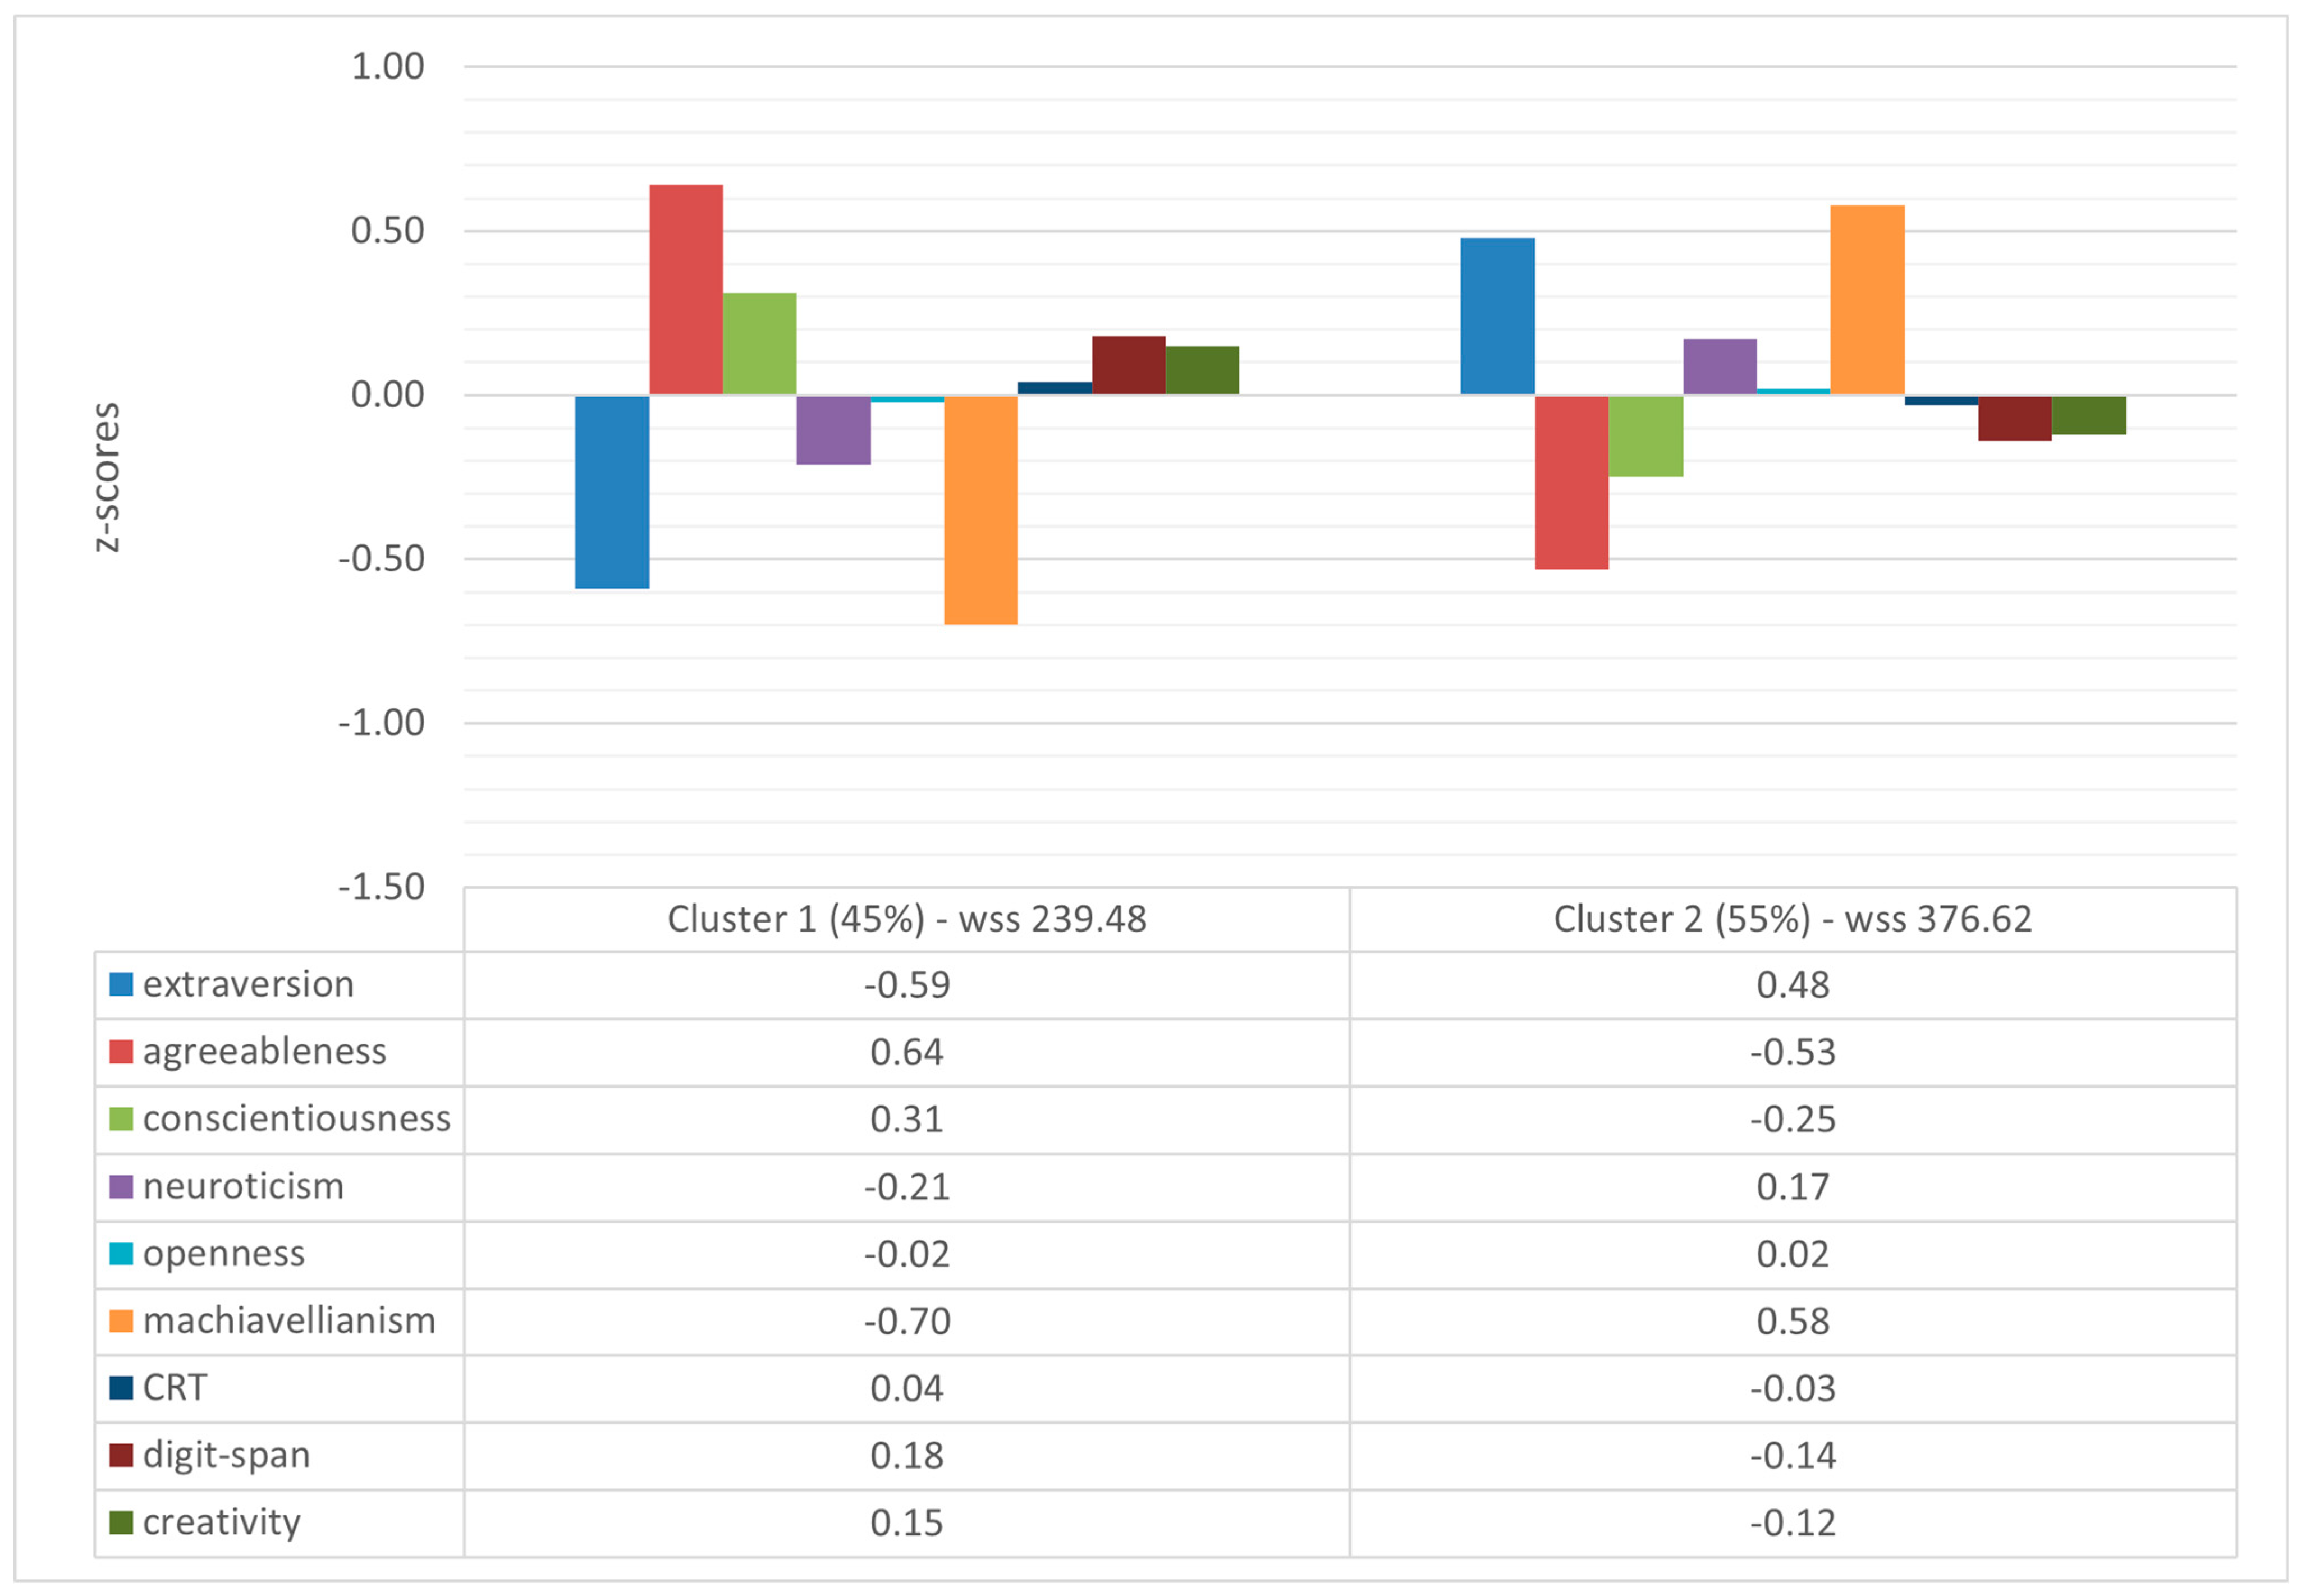Select the red agreeableness bar in Cluster 2
The height and width of the screenshot is (1596, 2301).
(1571, 482)
